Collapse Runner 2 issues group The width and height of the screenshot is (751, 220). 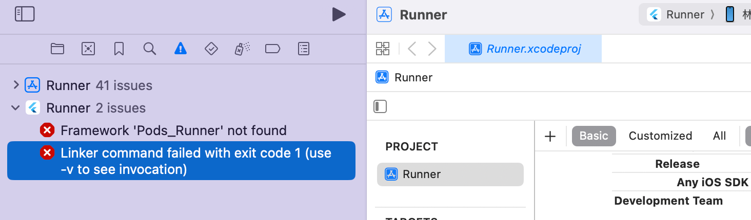click(16, 108)
